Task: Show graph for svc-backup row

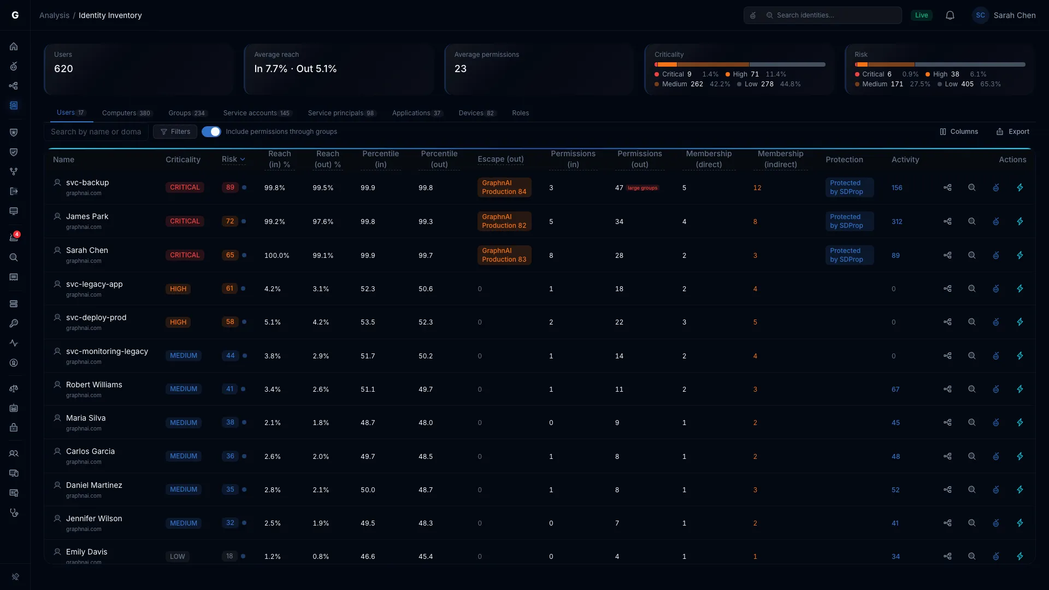Action: [x=947, y=187]
